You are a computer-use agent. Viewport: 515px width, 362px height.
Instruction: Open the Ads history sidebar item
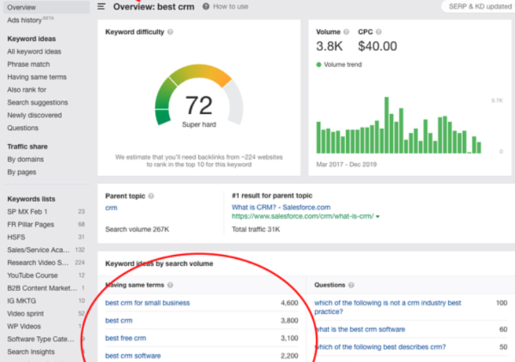tap(24, 20)
